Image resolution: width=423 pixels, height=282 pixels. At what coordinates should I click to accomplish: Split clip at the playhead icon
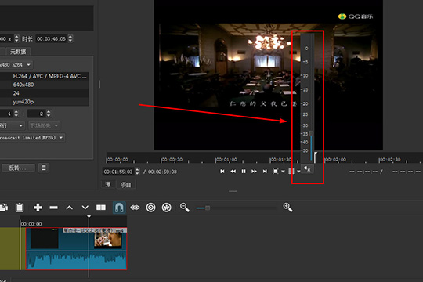[101, 208]
